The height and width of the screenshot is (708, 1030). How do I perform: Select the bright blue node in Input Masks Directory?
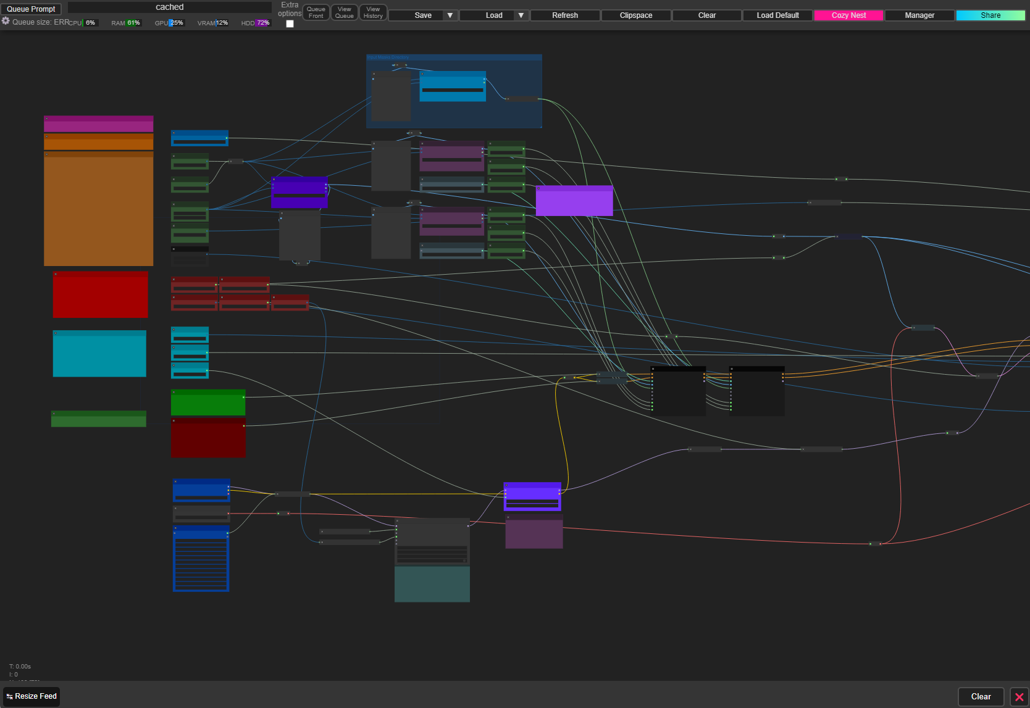[453, 86]
